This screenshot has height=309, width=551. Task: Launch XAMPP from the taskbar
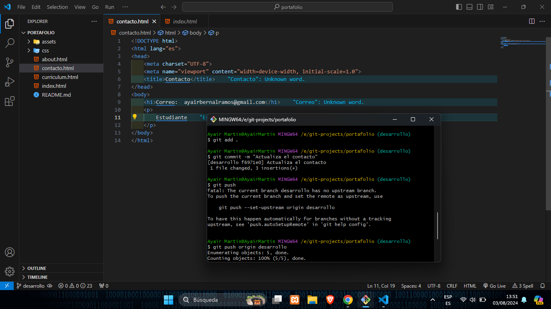(x=294, y=300)
